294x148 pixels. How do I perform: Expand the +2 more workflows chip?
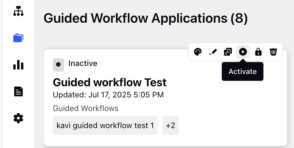click(x=170, y=125)
